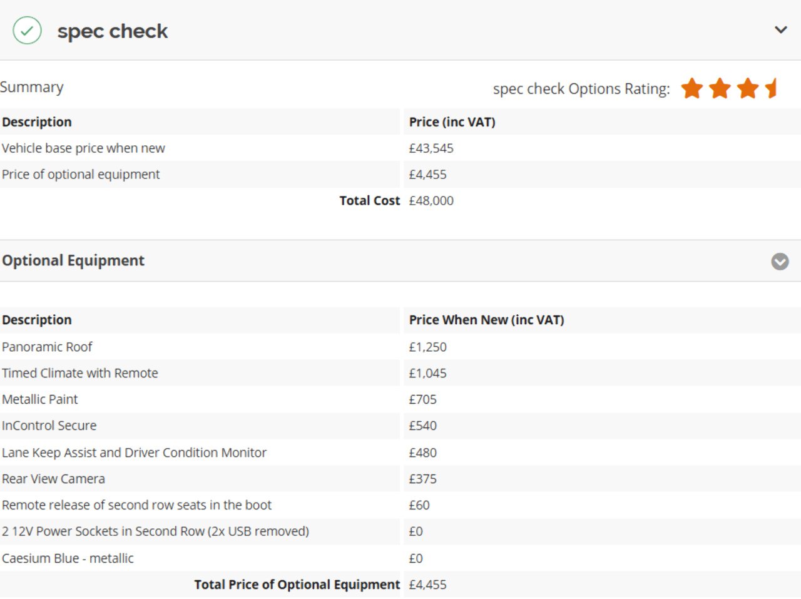Select the Timed Climate with Remote row
The width and height of the screenshot is (801, 599).
pos(400,373)
